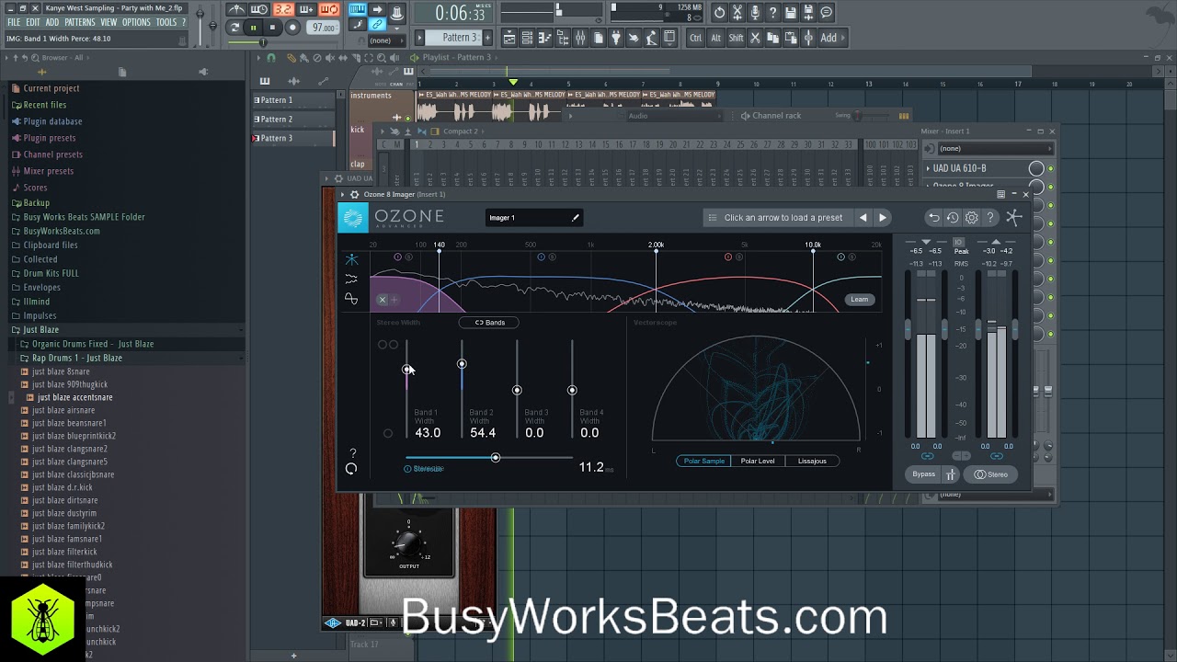The height and width of the screenshot is (662, 1177).
Task: Select the sine curve view icon
Action: pyautogui.click(x=351, y=298)
